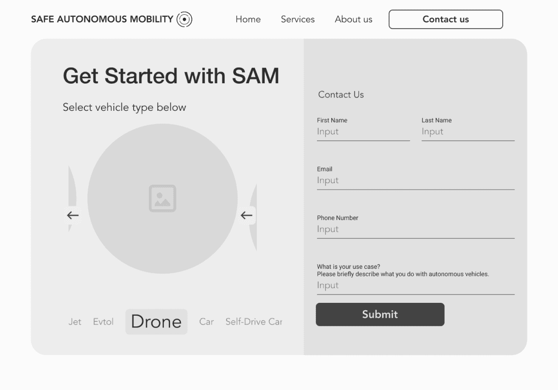Open the Home nav item
Image resolution: width=558 pixels, height=390 pixels.
pos(248,19)
